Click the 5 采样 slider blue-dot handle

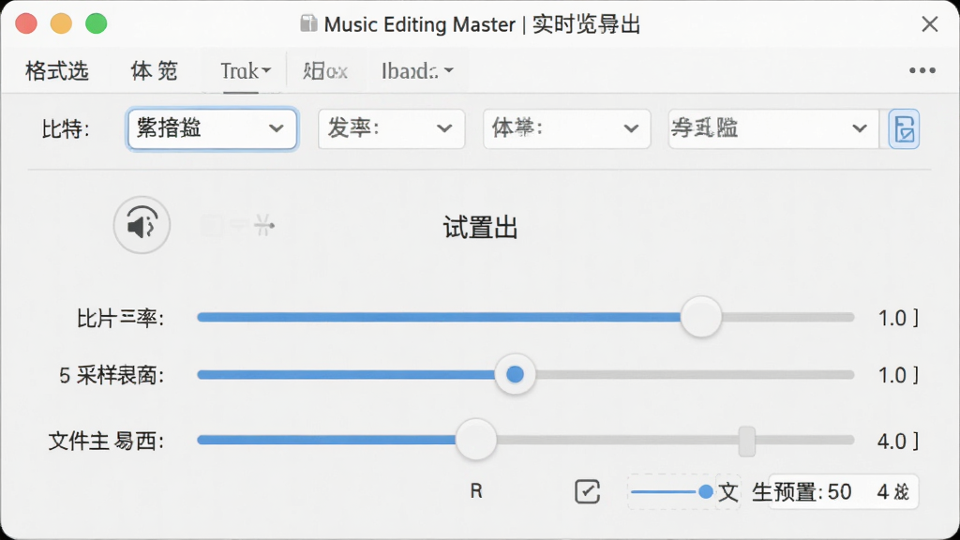click(x=515, y=374)
